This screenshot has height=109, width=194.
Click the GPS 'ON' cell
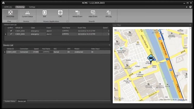click(69, 52)
